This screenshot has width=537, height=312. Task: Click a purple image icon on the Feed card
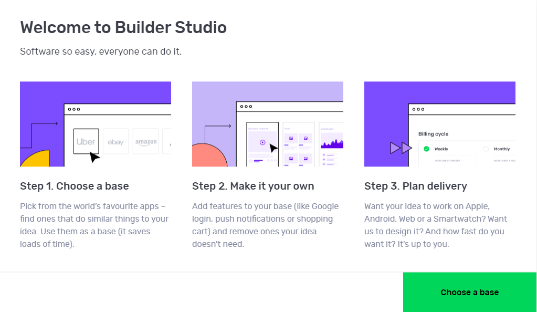coord(292,138)
